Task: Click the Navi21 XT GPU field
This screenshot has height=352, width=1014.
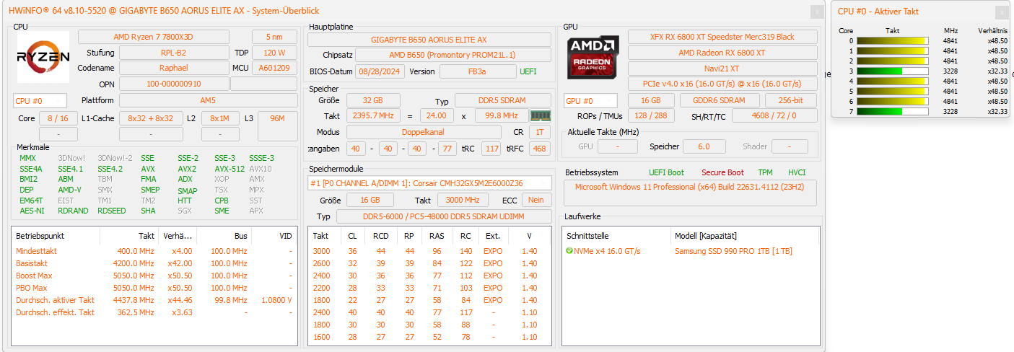Action: pos(722,68)
